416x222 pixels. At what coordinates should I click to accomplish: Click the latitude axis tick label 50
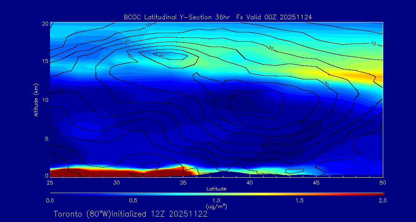tap(383, 183)
